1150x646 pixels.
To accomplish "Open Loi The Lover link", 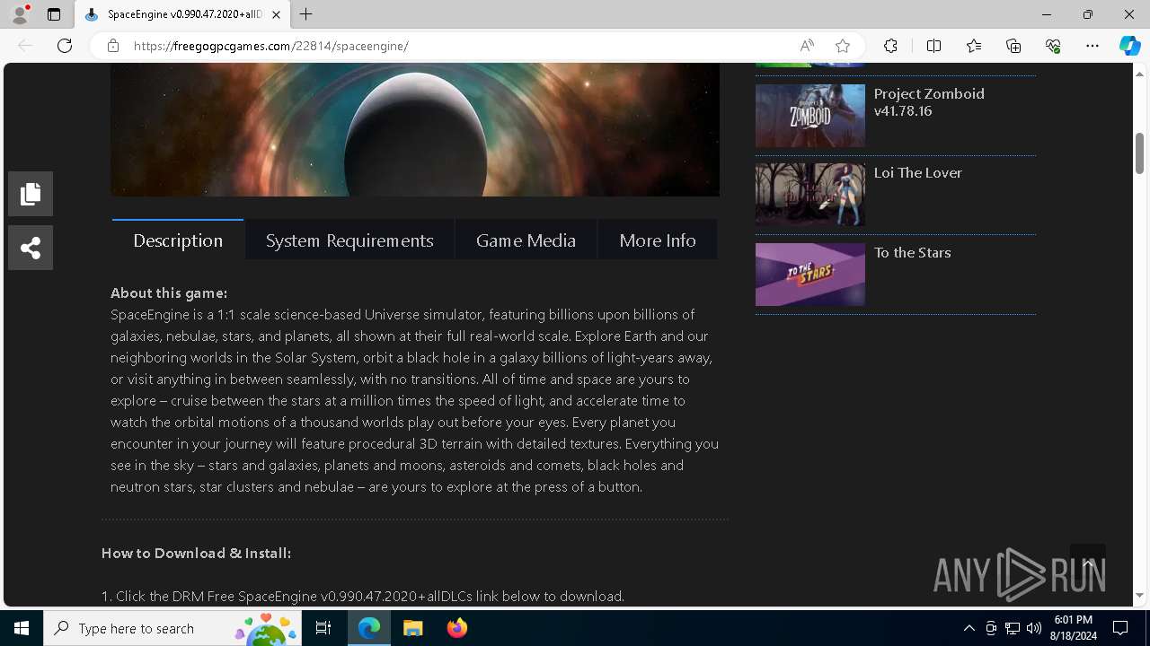I will [918, 173].
